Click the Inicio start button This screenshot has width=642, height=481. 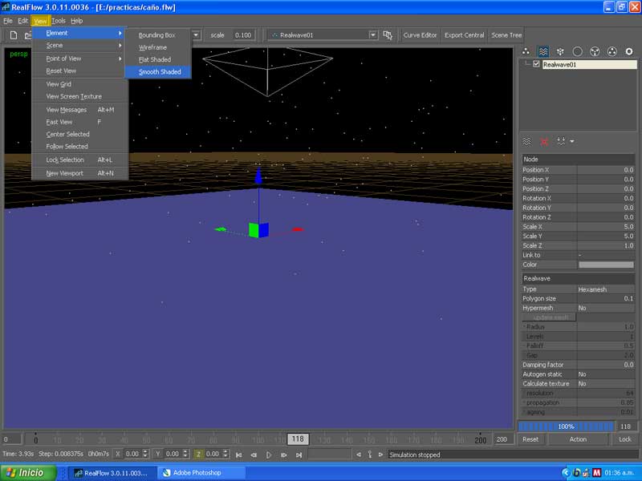click(x=29, y=473)
